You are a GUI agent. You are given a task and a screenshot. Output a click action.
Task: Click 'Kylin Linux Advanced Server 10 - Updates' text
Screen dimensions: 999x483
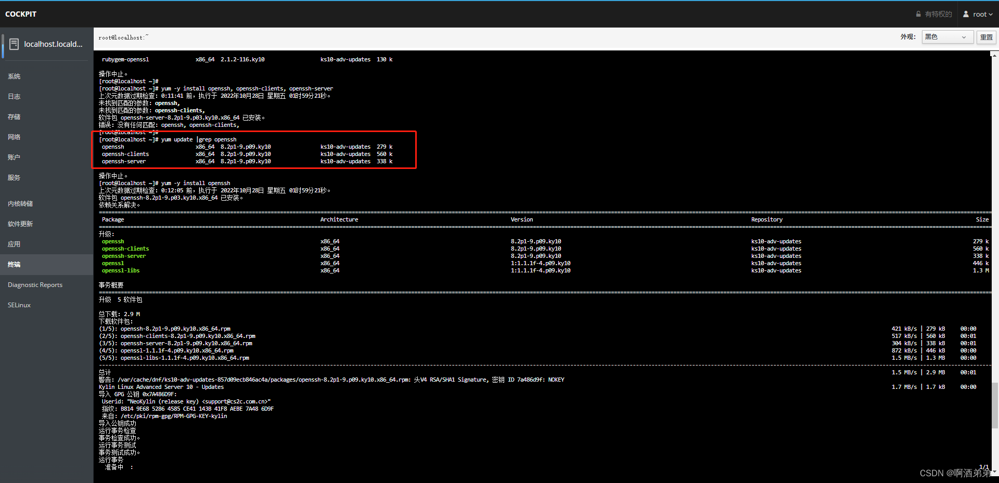coord(161,387)
